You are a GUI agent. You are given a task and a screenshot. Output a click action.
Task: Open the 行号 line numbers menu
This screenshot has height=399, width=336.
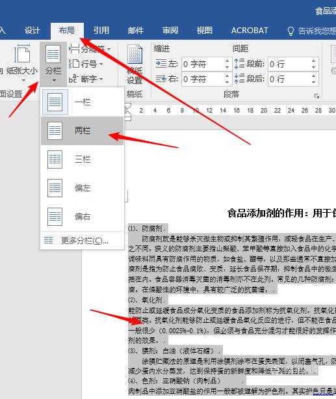coord(86,64)
